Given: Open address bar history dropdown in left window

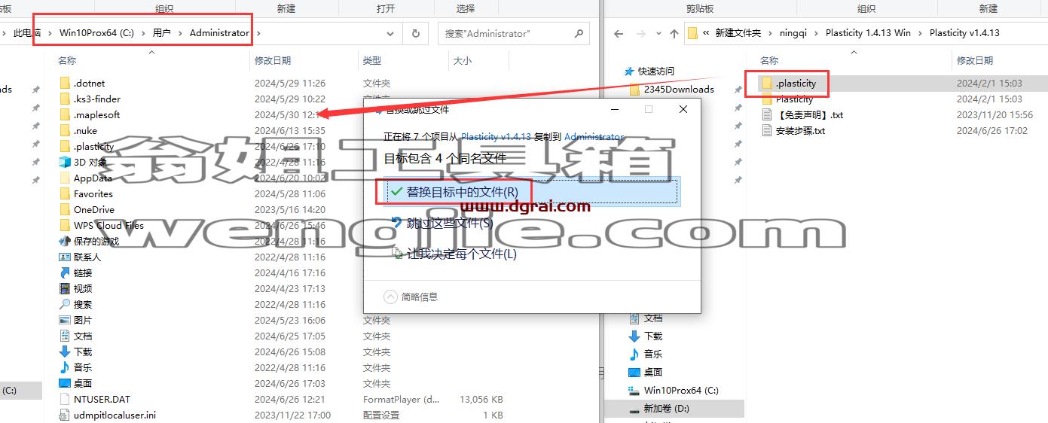Looking at the screenshot, I should coord(390,33).
